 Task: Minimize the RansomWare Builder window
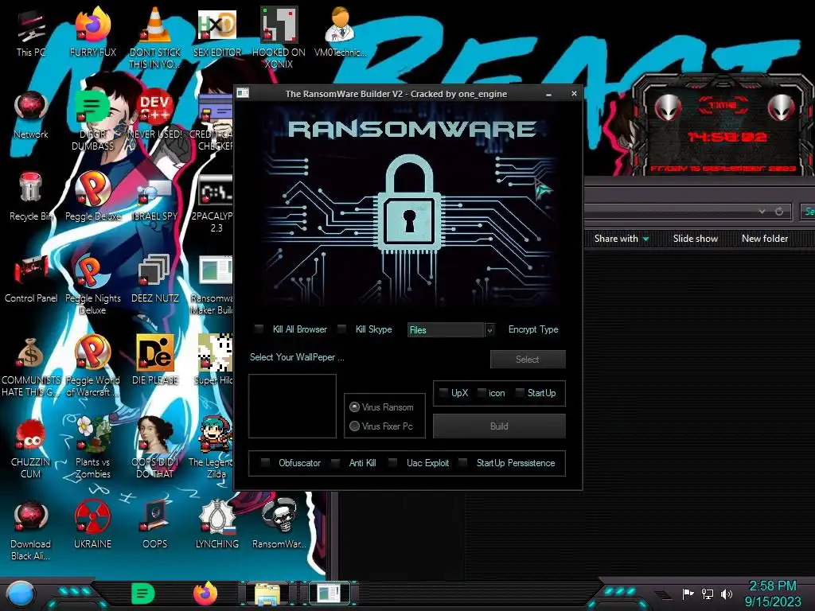coord(549,94)
